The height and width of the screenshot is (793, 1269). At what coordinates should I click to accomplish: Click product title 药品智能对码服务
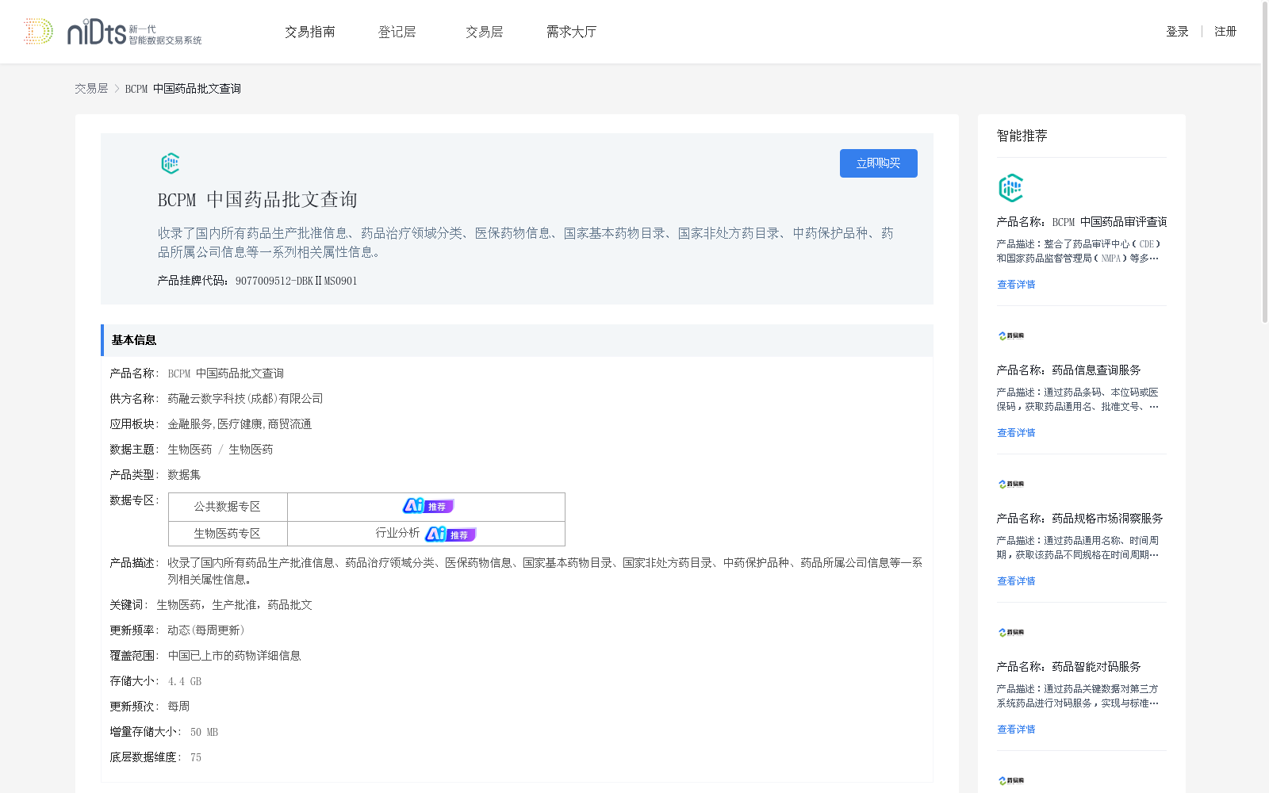(x=1096, y=667)
